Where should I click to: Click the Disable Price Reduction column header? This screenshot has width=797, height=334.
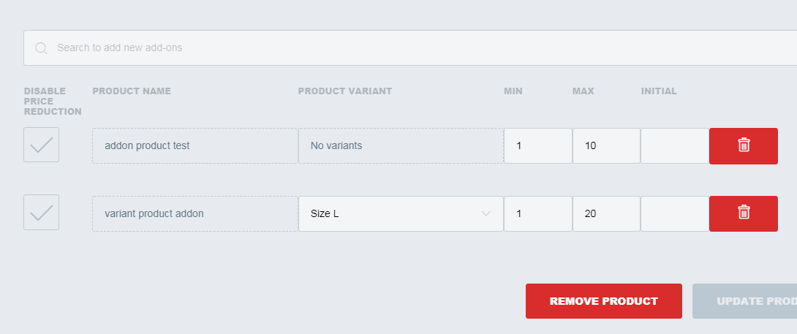[x=53, y=101]
